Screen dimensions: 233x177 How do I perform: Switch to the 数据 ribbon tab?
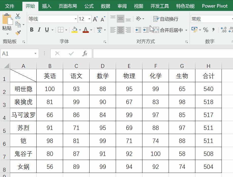click(105, 6)
